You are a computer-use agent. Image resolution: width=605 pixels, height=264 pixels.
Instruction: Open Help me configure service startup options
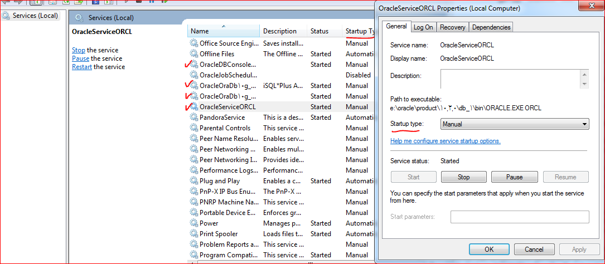pos(445,141)
